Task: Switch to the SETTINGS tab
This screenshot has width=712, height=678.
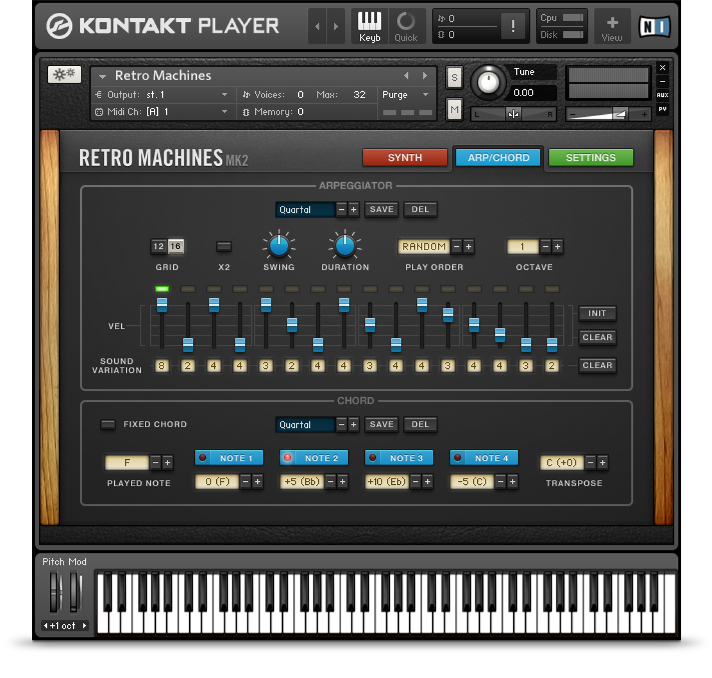Action: click(591, 158)
